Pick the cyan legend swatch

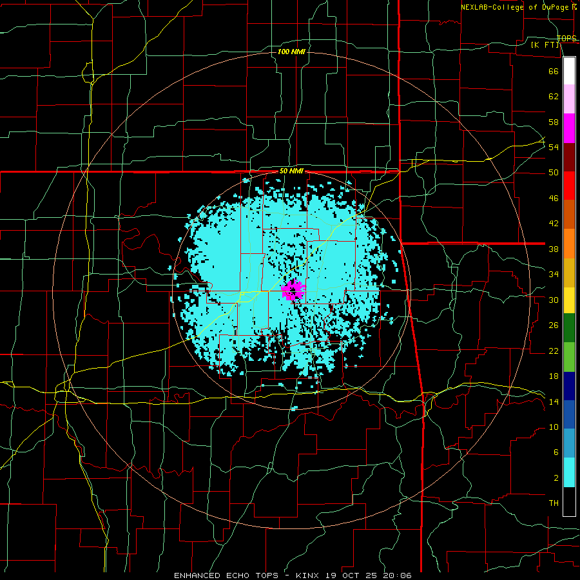(x=569, y=472)
